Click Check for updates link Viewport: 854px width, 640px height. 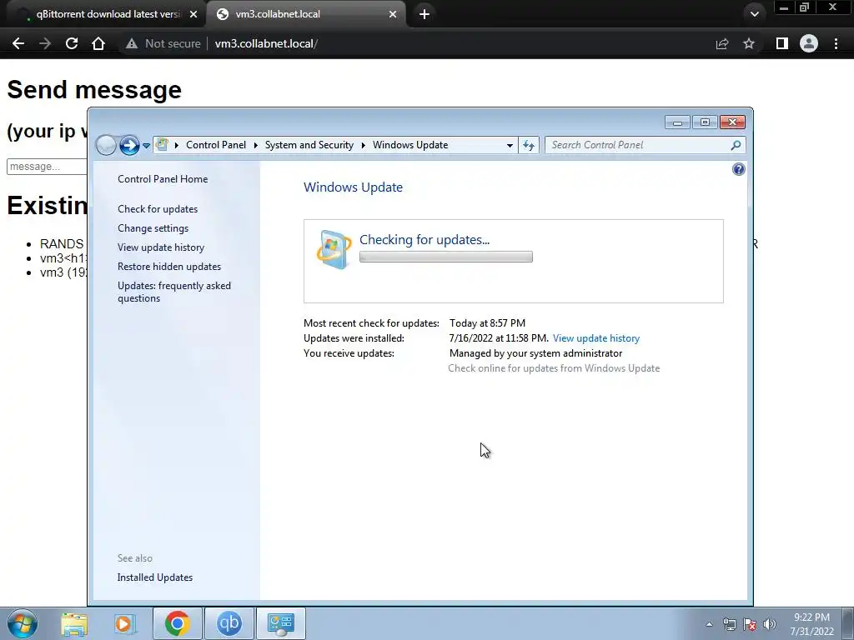pyautogui.click(x=158, y=209)
